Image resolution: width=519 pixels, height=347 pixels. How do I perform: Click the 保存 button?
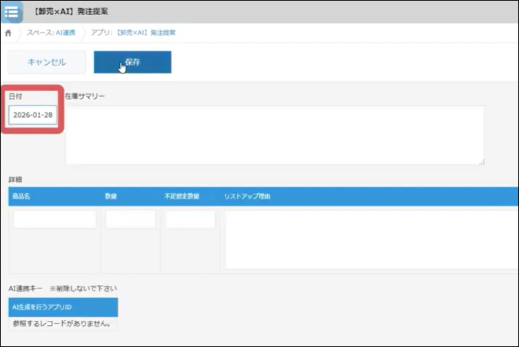133,62
